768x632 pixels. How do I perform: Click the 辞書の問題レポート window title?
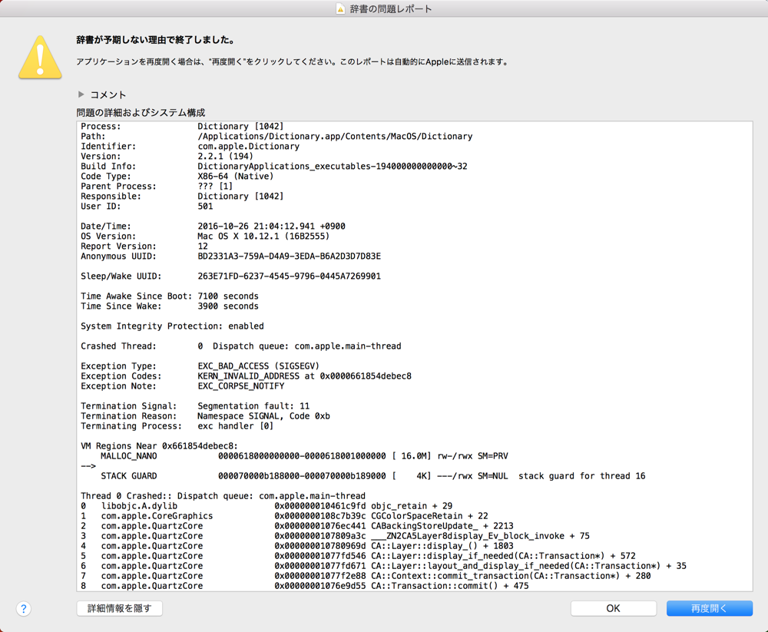pos(391,9)
